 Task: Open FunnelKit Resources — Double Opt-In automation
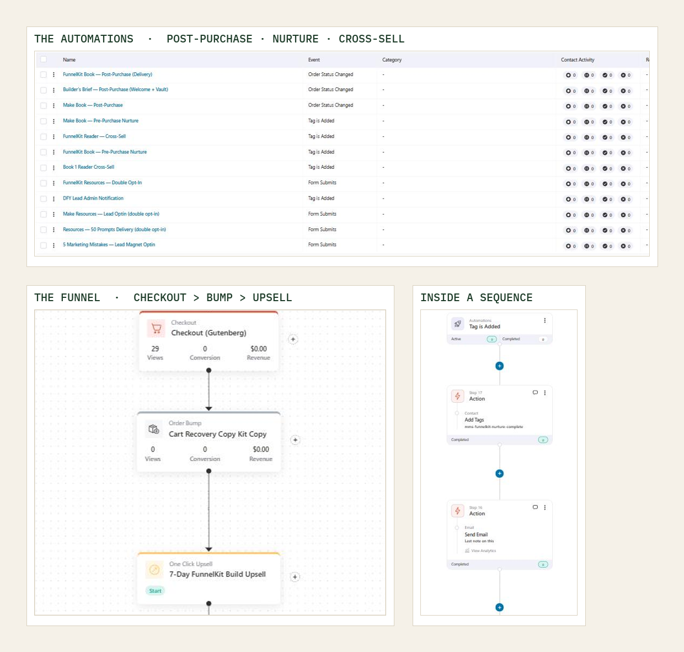click(102, 183)
